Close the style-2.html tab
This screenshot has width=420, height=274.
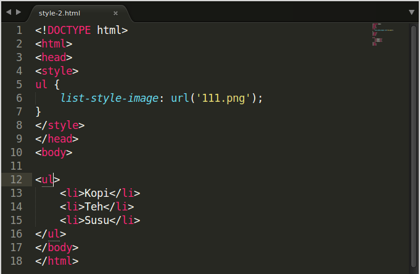click(115, 13)
